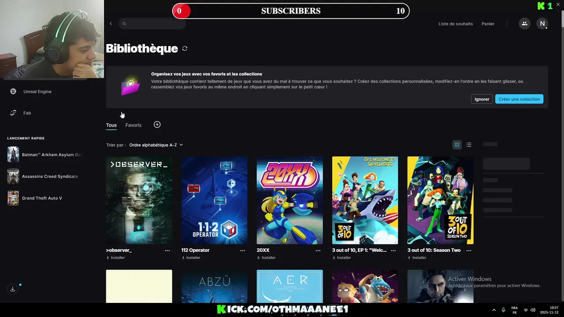Open the volume tray icon
Viewport: 564px width, 317px height.
[533, 310]
